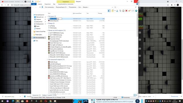The height and width of the screenshot is (103, 183).
Task: Click Локальный диск (C:) in address path
Action: pos(61,7)
